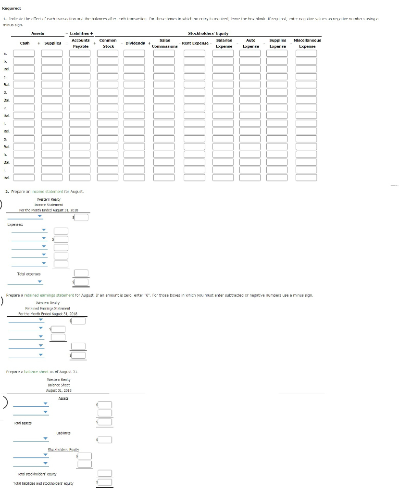Open the Liabilities account dropdown on balance sheet

(x=45, y=439)
